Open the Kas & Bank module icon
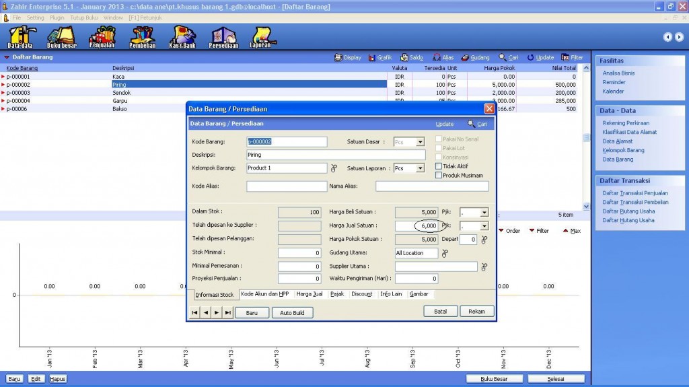689x387 pixels. [182, 36]
